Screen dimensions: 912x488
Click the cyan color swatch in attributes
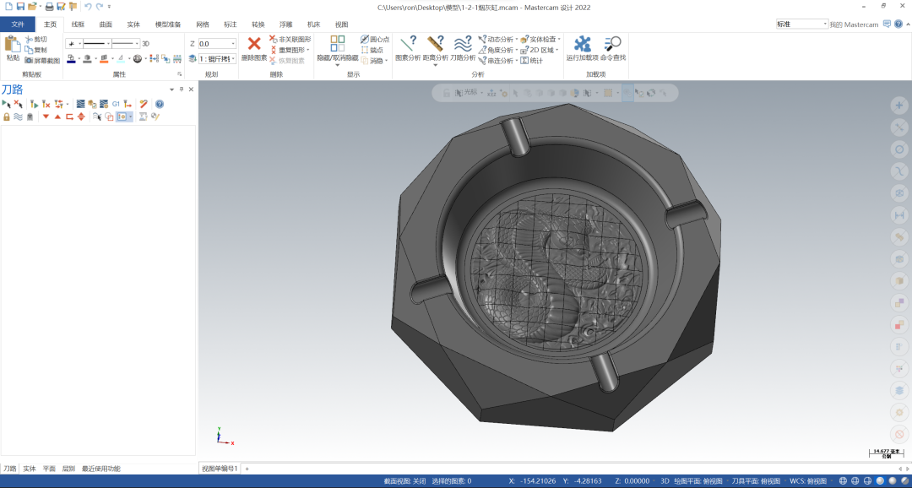point(121,59)
